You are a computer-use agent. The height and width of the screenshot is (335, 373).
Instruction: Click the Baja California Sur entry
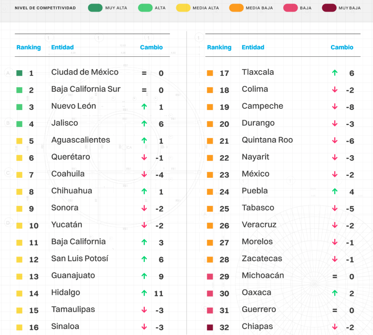(86, 89)
